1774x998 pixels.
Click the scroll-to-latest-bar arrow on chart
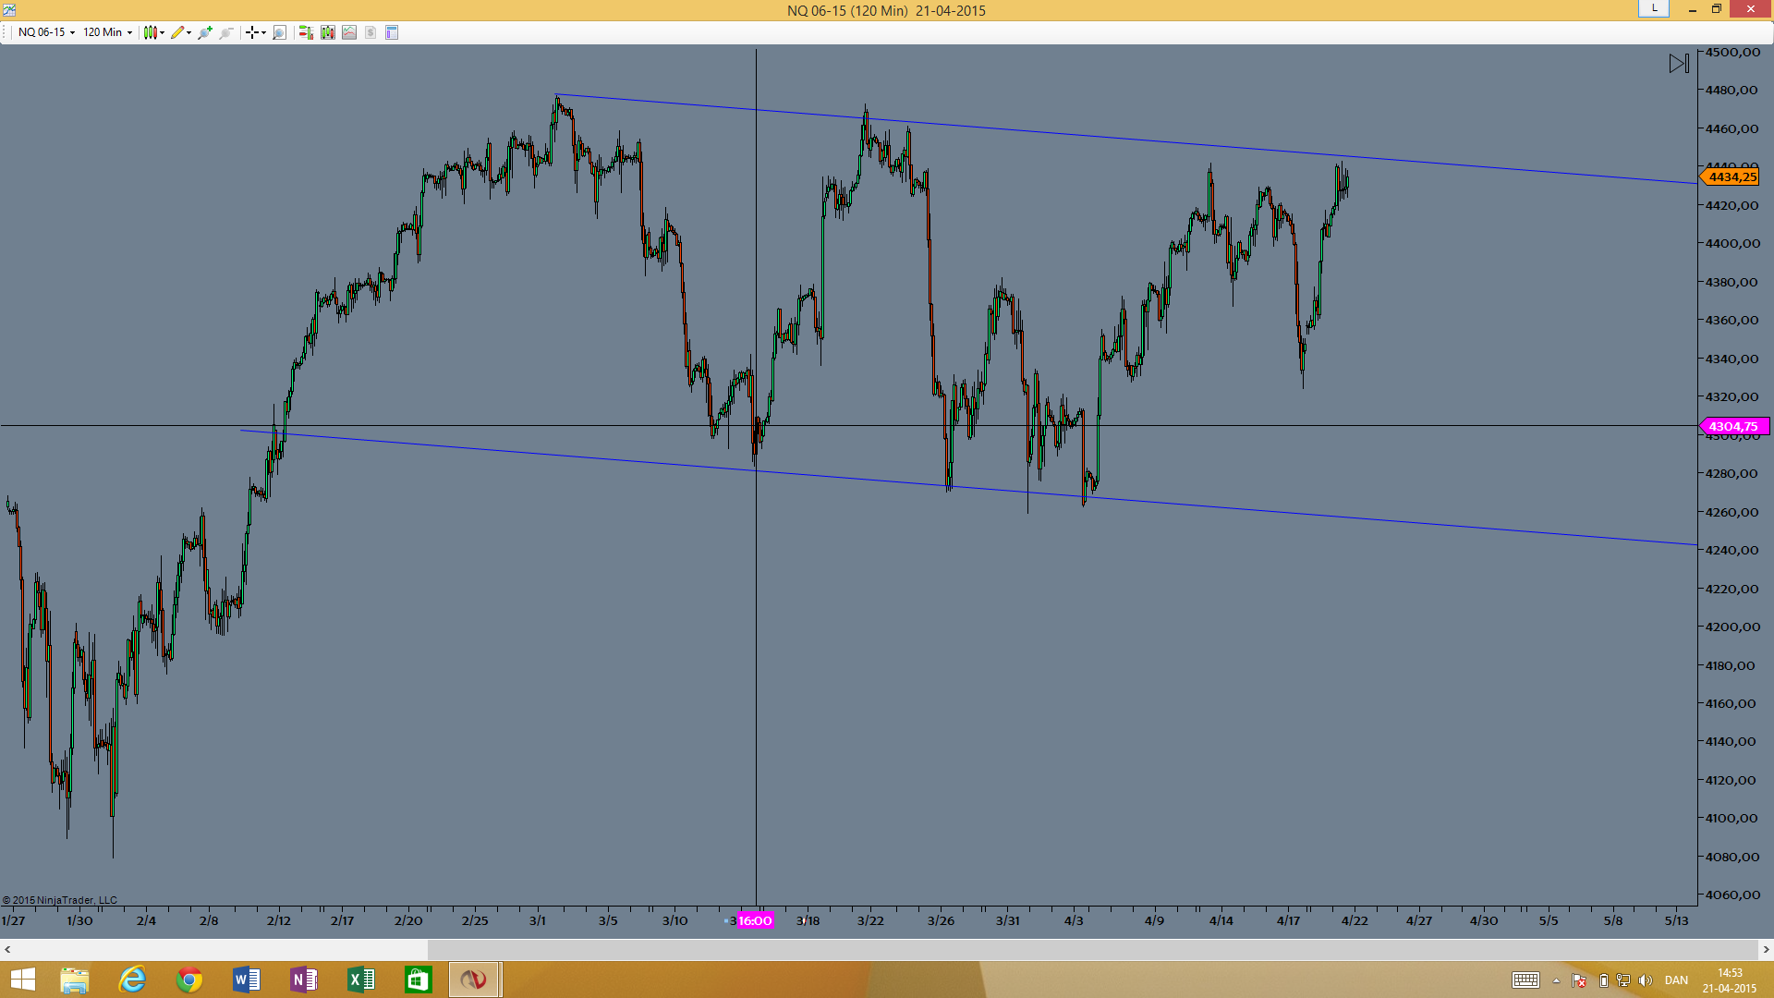click(x=1679, y=64)
